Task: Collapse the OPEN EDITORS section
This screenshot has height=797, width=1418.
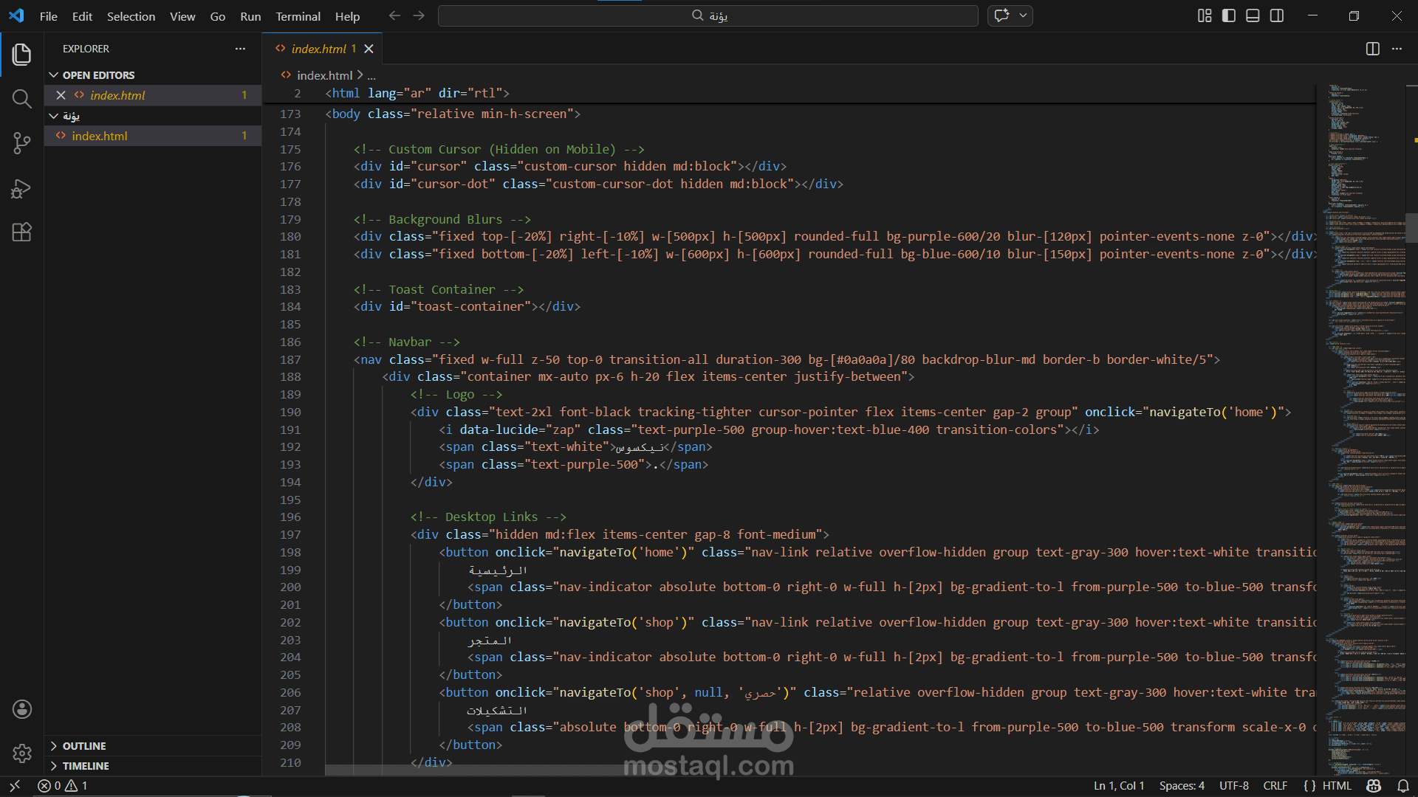Action: click(x=97, y=75)
